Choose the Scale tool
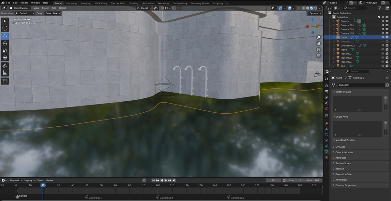This screenshot has height=201, width=391. point(5,51)
